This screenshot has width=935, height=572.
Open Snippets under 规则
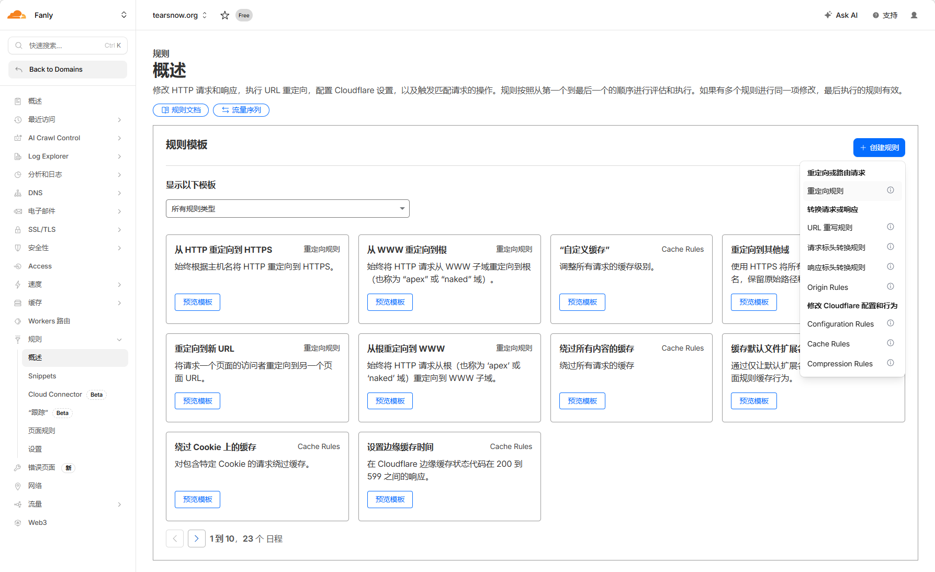(42, 376)
